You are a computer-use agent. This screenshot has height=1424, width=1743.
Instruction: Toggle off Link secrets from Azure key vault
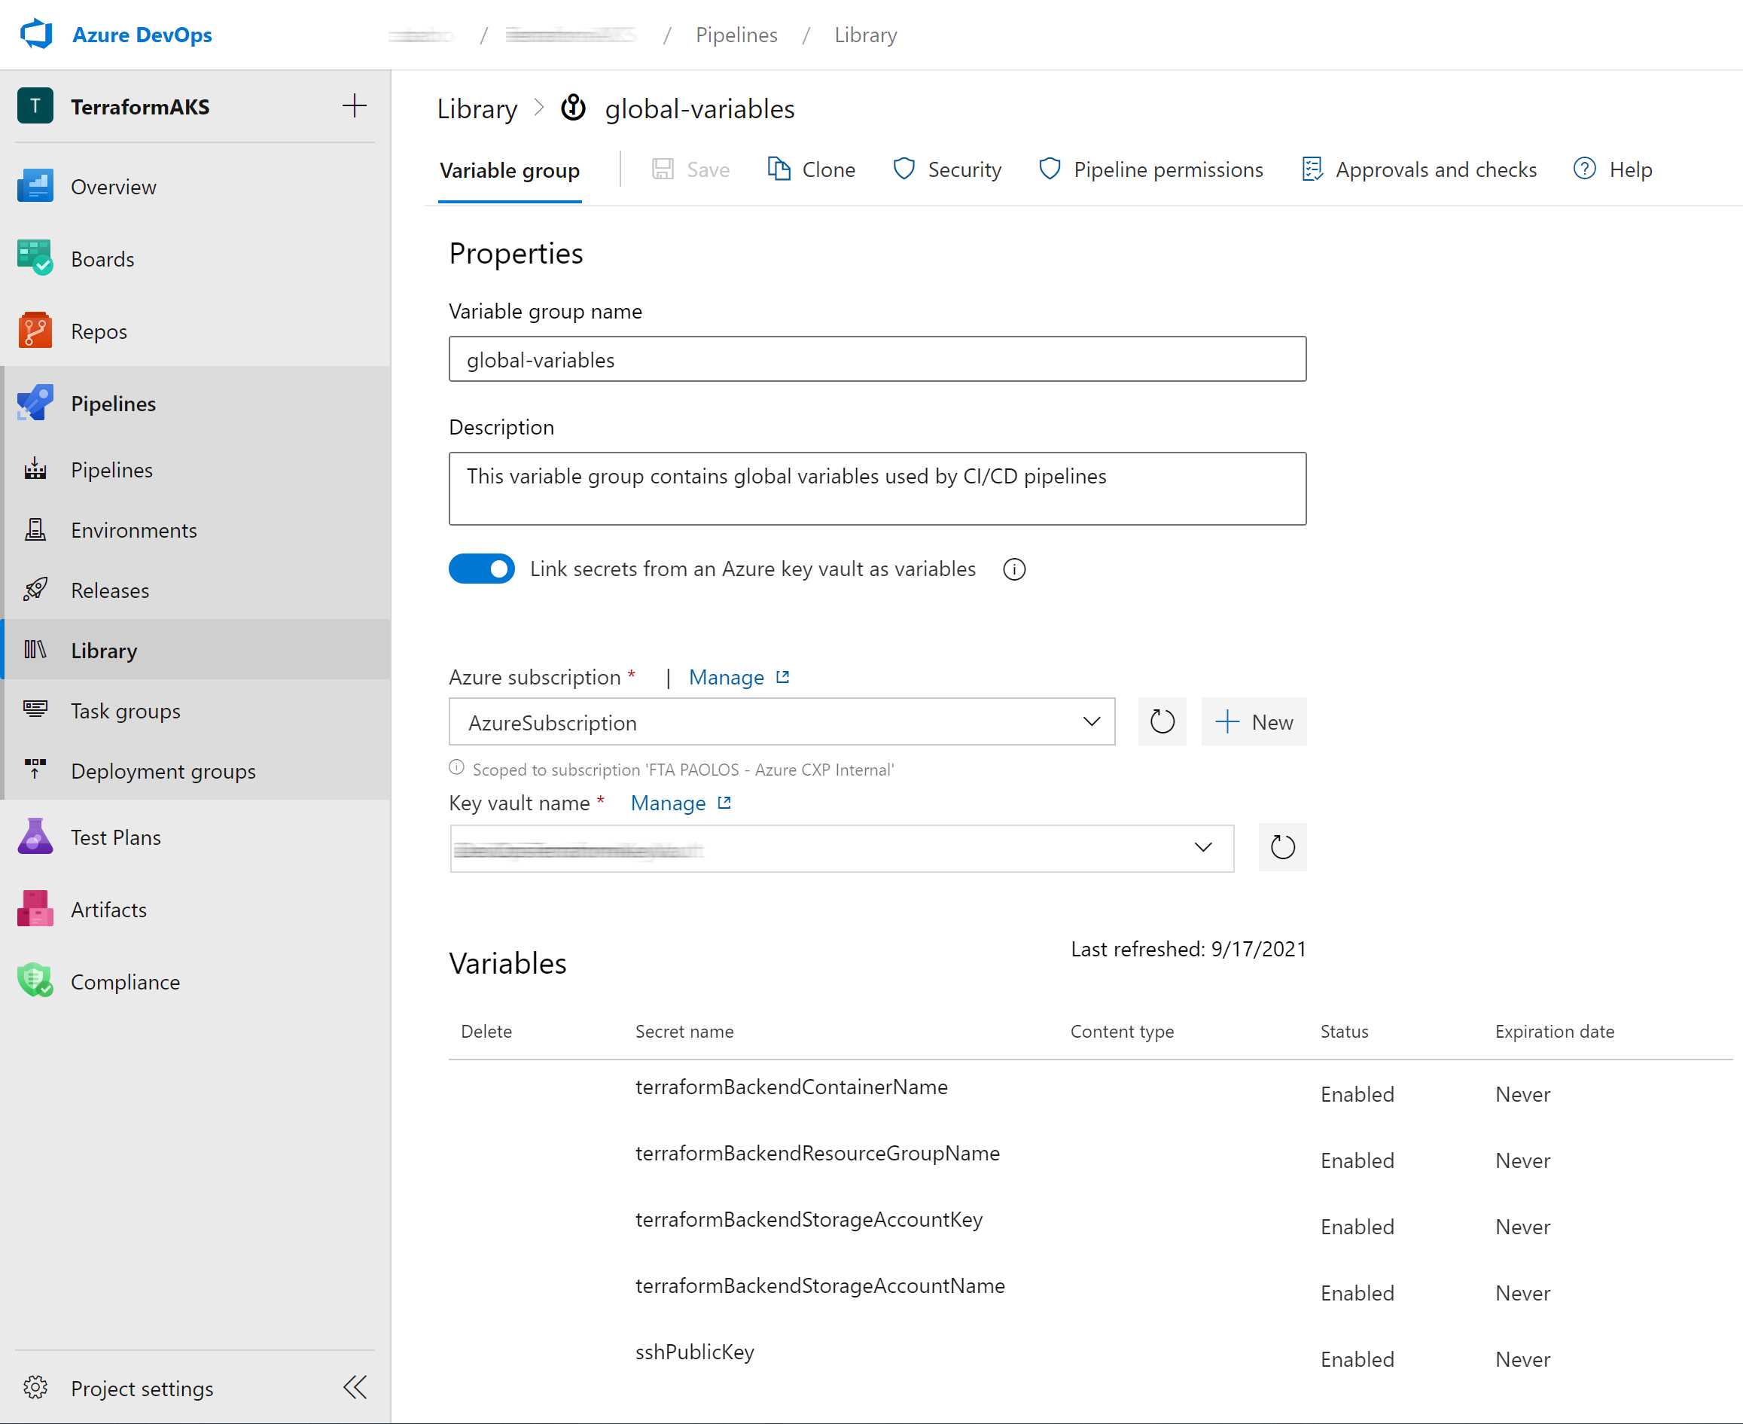481,569
